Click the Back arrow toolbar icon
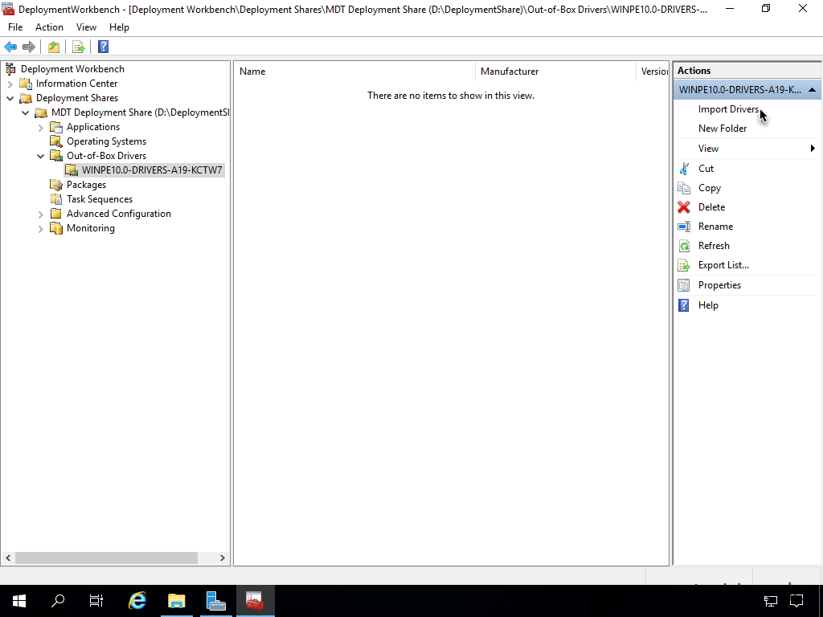 coord(10,47)
